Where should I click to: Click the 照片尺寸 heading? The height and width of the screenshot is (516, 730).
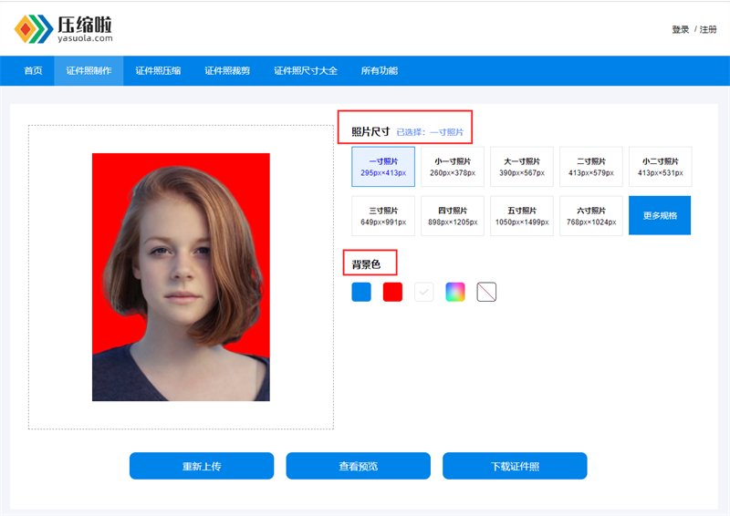pyautogui.click(x=370, y=131)
